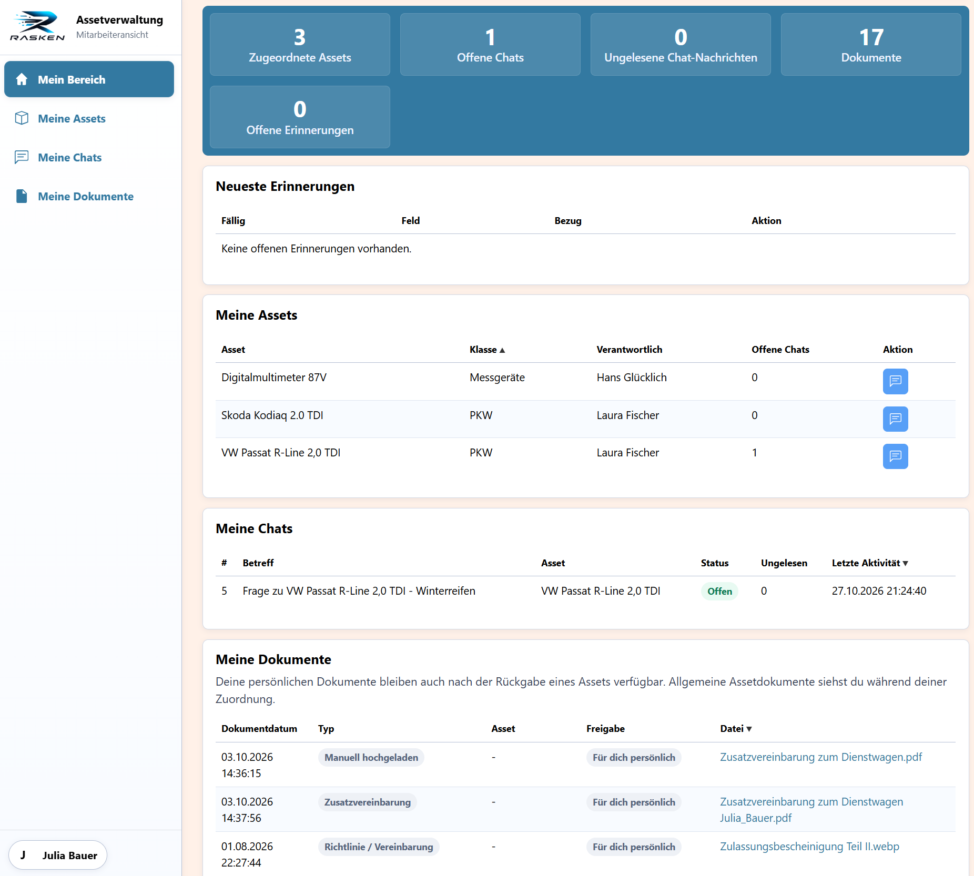Sort documents by Datei column
Screen dimensions: 974x876
(x=736, y=729)
